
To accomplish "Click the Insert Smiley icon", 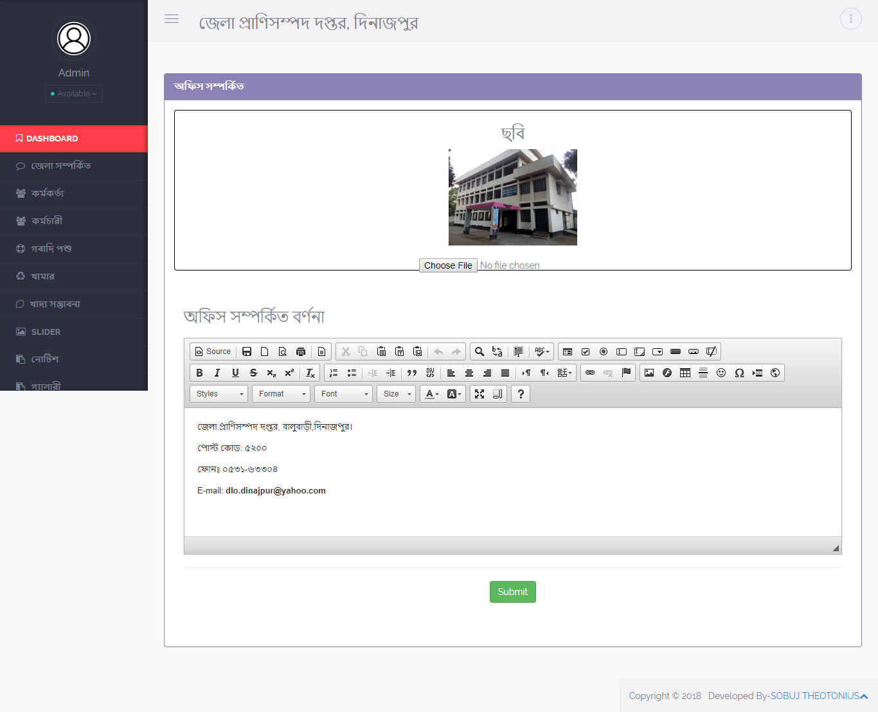I will coord(721,373).
